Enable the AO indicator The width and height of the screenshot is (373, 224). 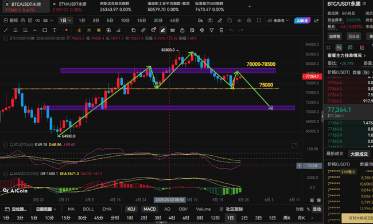pos(167,209)
